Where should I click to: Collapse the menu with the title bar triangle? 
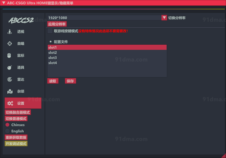click(x=3, y=3)
